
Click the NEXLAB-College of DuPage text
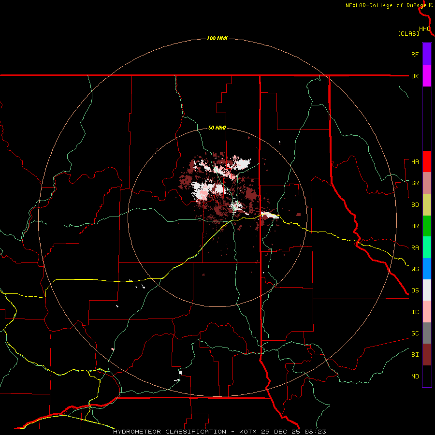pos(386,5)
